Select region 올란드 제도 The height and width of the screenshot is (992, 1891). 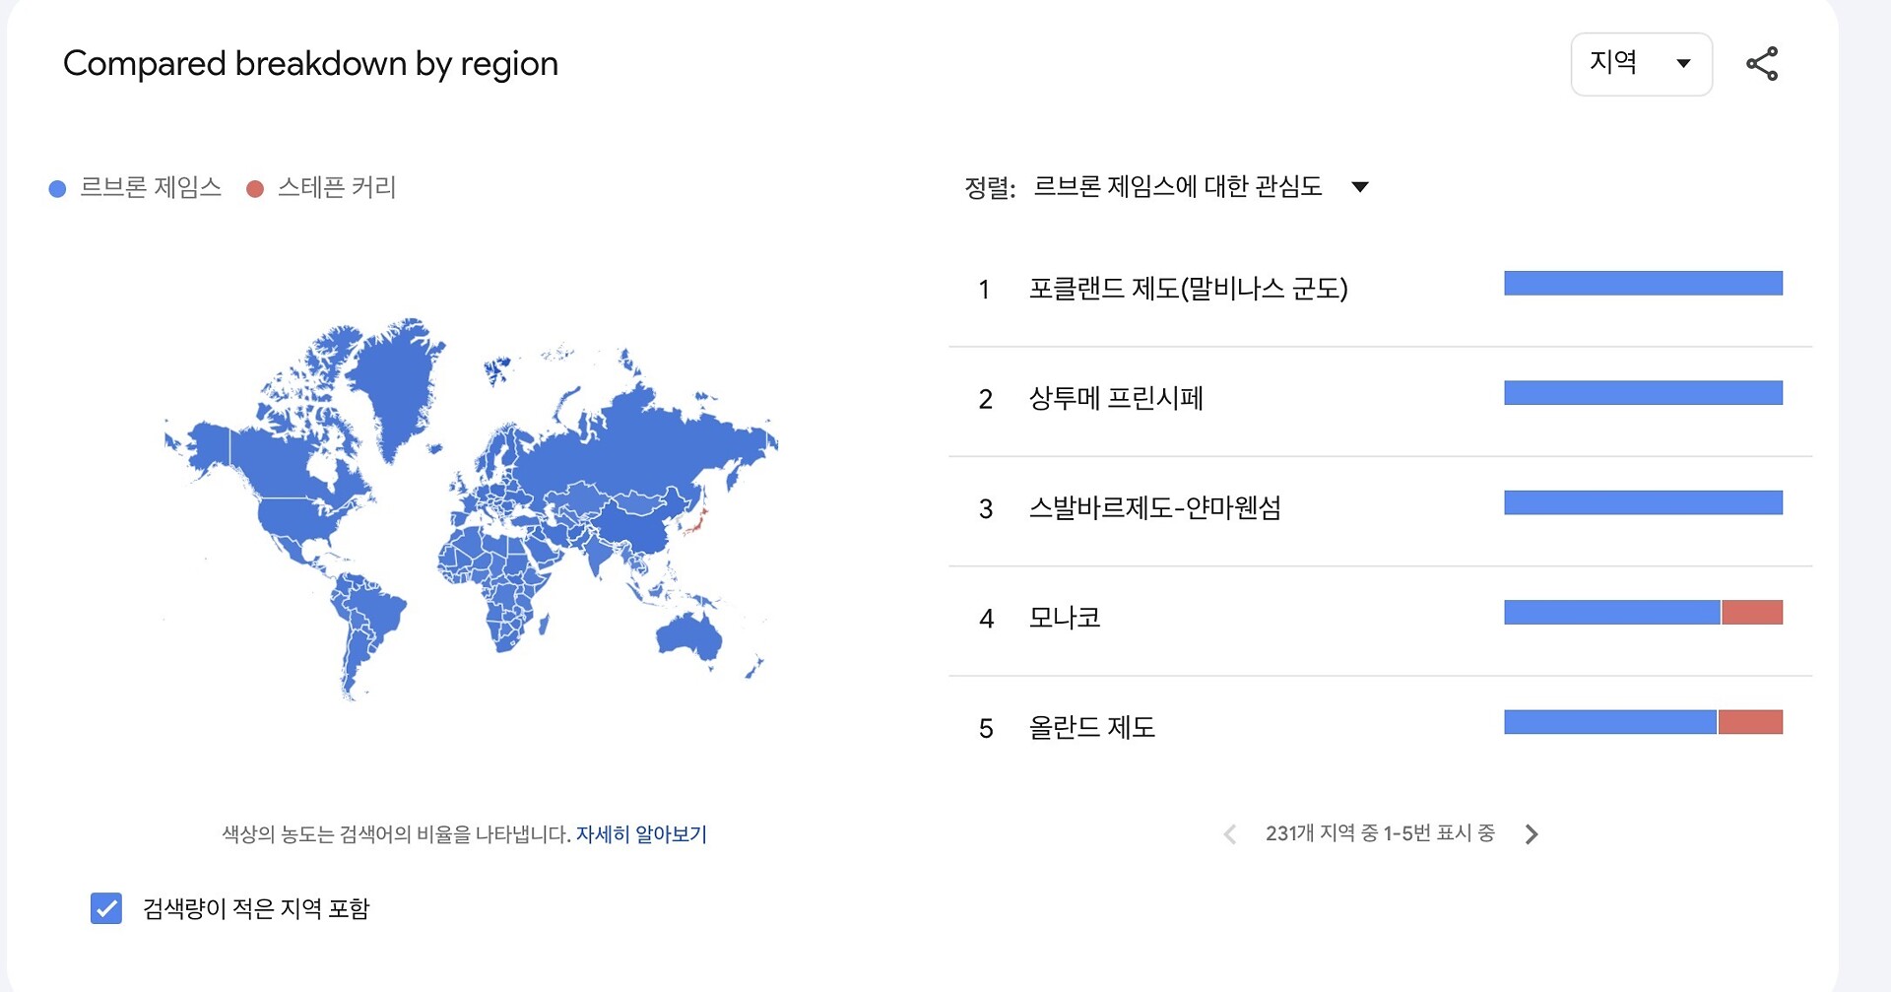click(1092, 728)
